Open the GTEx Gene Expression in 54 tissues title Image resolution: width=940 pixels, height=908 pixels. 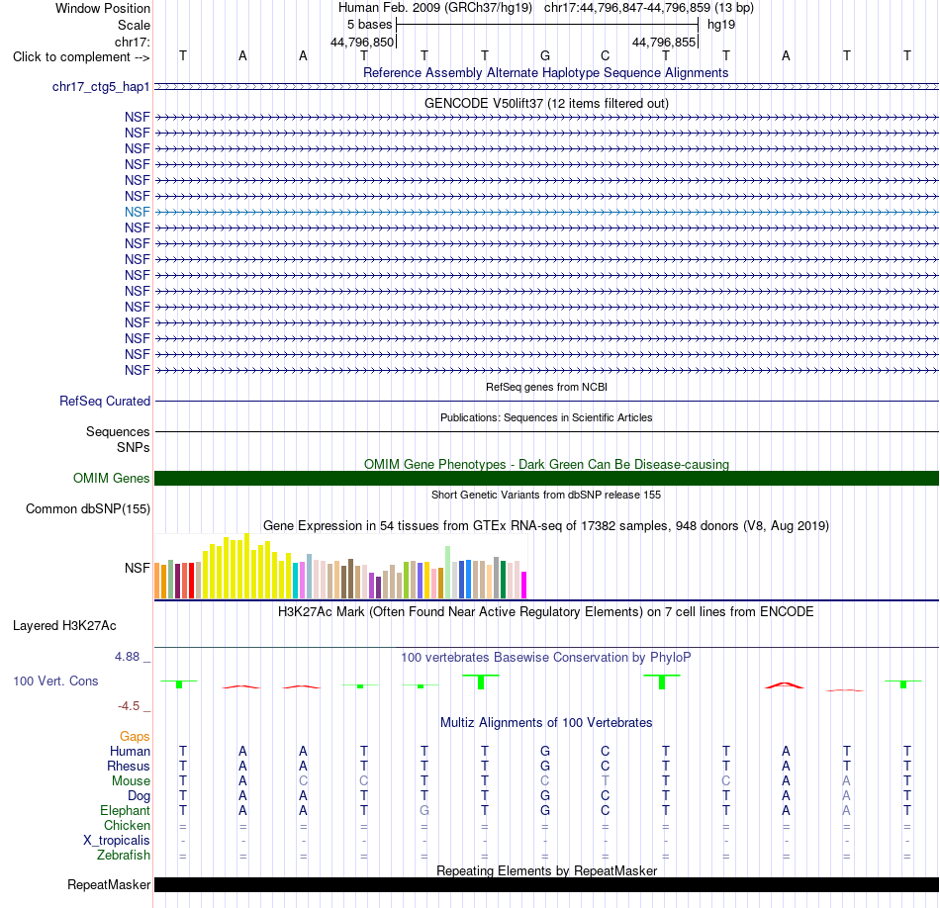(x=546, y=525)
